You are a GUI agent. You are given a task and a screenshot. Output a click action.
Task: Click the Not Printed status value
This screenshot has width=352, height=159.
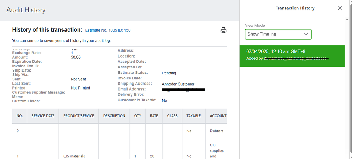coord(80,88)
